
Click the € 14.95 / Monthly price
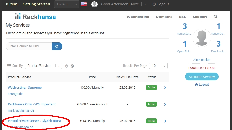click(92, 121)
